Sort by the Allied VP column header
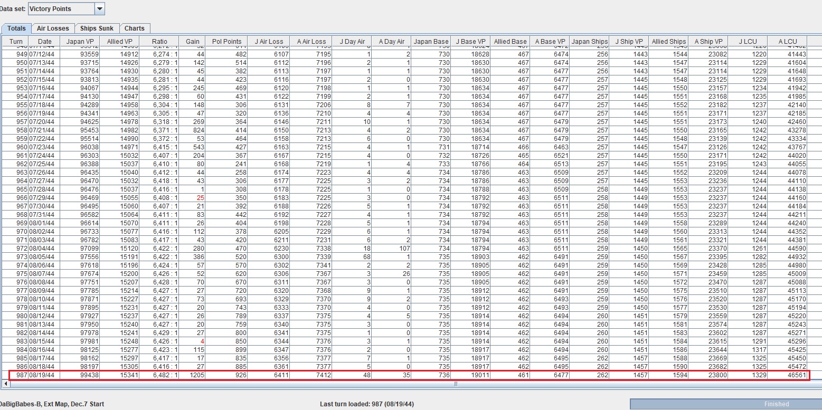The image size is (822, 410). point(120,41)
